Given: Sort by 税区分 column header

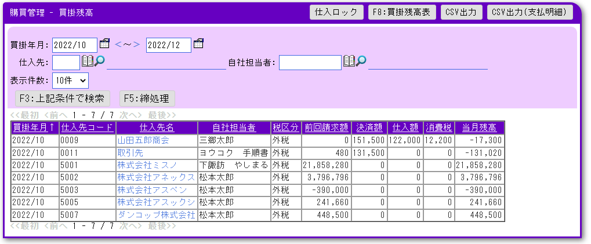Looking at the screenshot, I should click(286, 128).
